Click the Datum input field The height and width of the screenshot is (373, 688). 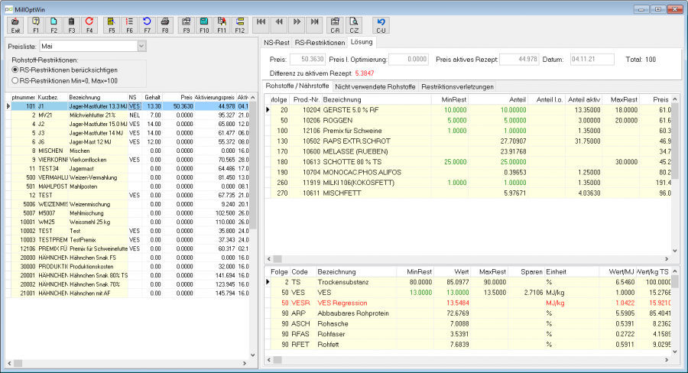pyautogui.click(x=592, y=60)
